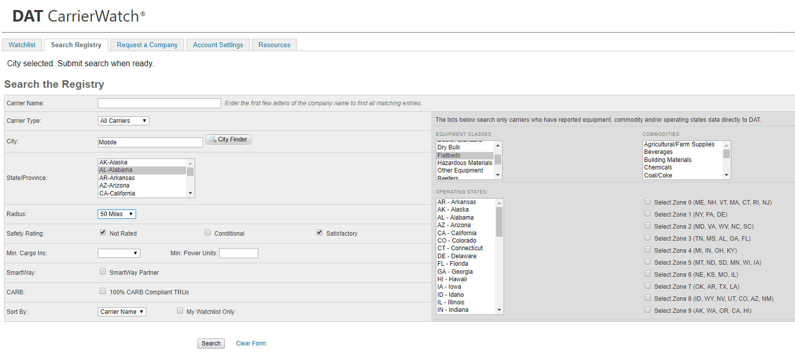The height and width of the screenshot is (355, 795).
Task: Select CA-California in State/Province list
Action: point(142,194)
